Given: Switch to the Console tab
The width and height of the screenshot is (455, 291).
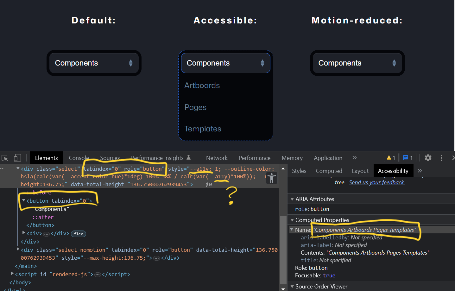Looking at the screenshot, I should (x=79, y=158).
